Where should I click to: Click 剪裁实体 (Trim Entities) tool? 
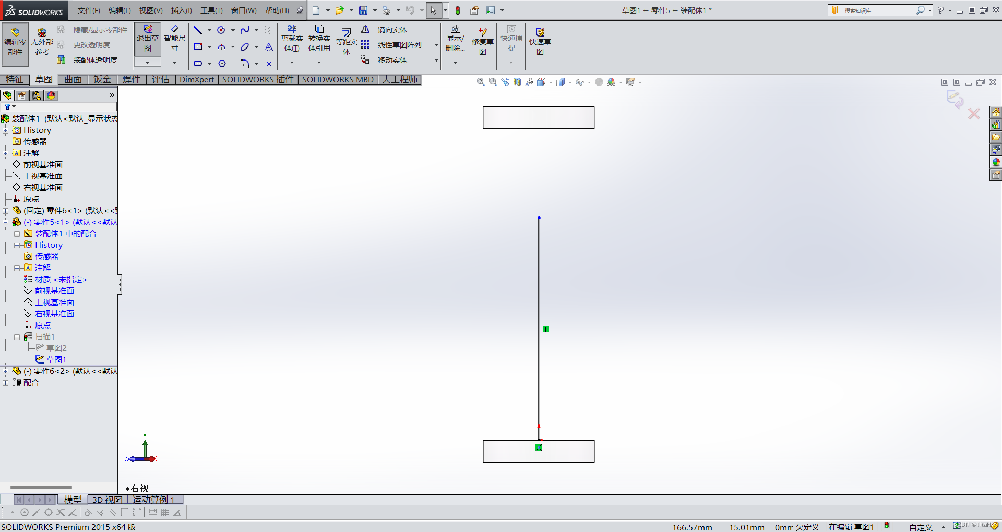(292, 39)
